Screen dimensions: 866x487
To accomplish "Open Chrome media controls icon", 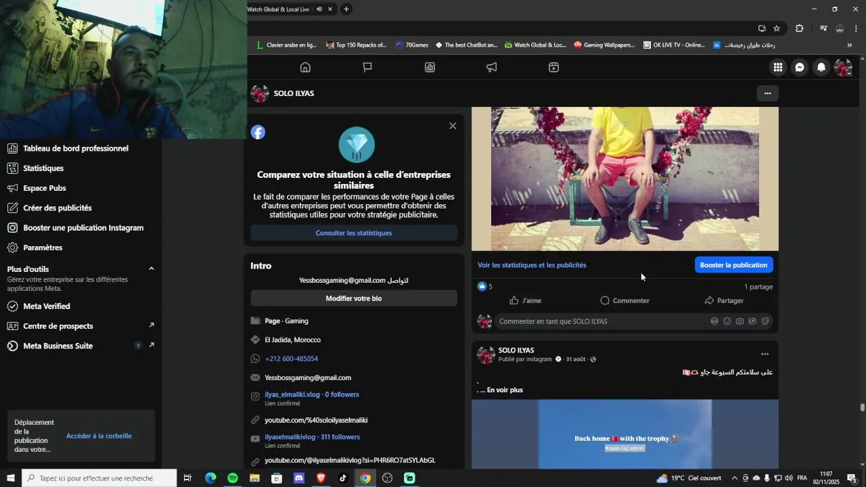I will point(823,28).
